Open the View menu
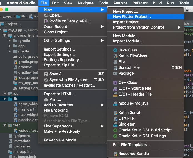 coord(68,3)
